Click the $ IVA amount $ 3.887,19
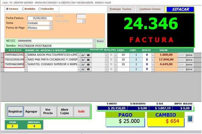202x134 pixels. point(161,108)
